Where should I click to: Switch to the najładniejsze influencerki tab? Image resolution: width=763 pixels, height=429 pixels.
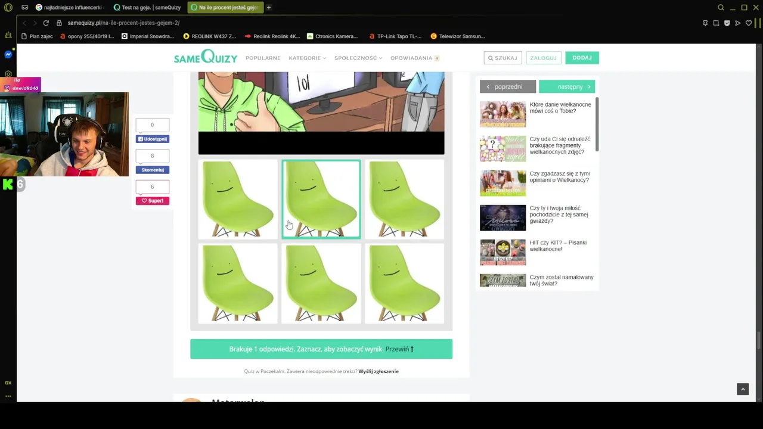(x=70, y=8)
